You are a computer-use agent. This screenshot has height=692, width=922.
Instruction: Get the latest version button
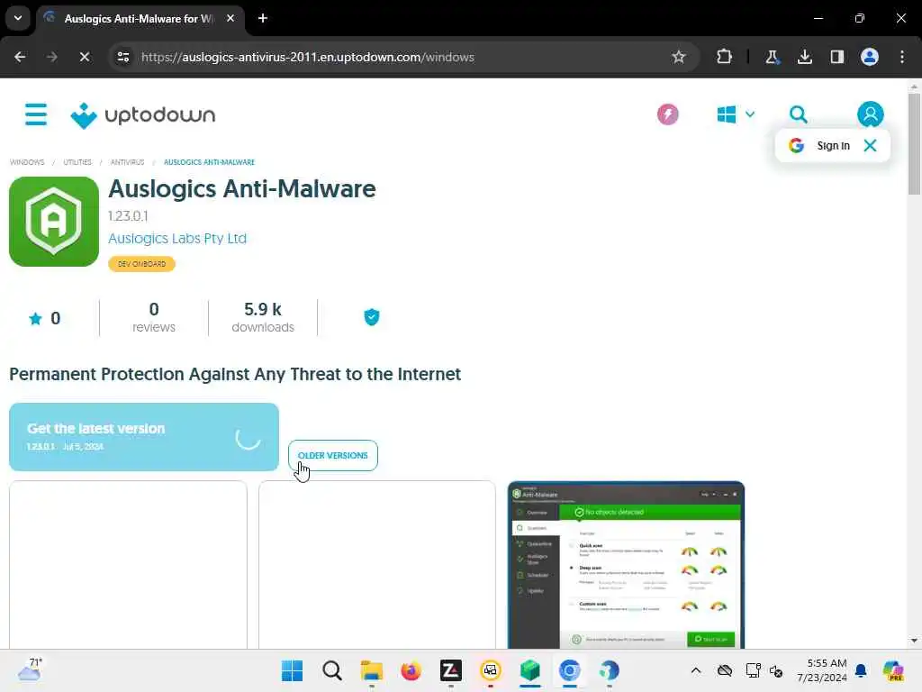(144, 437)
